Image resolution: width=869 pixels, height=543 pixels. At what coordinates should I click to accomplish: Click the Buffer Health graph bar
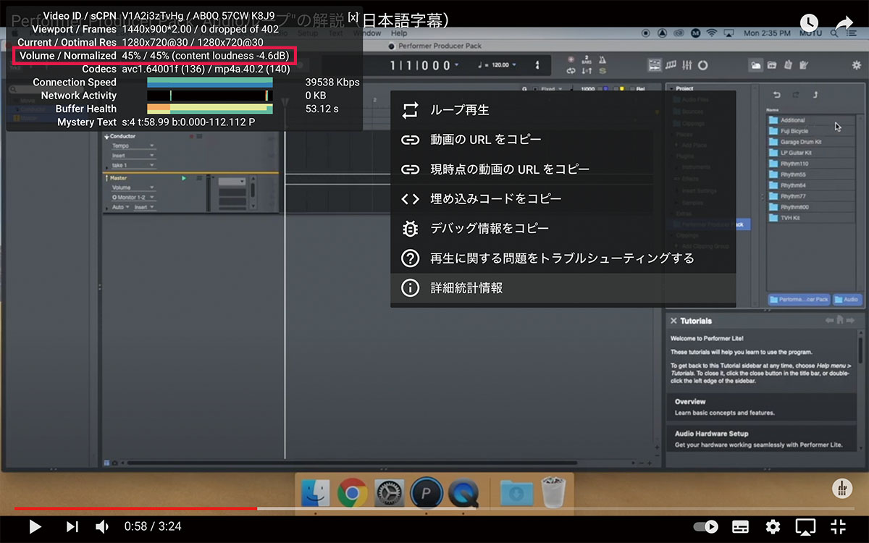pos(210,109)
